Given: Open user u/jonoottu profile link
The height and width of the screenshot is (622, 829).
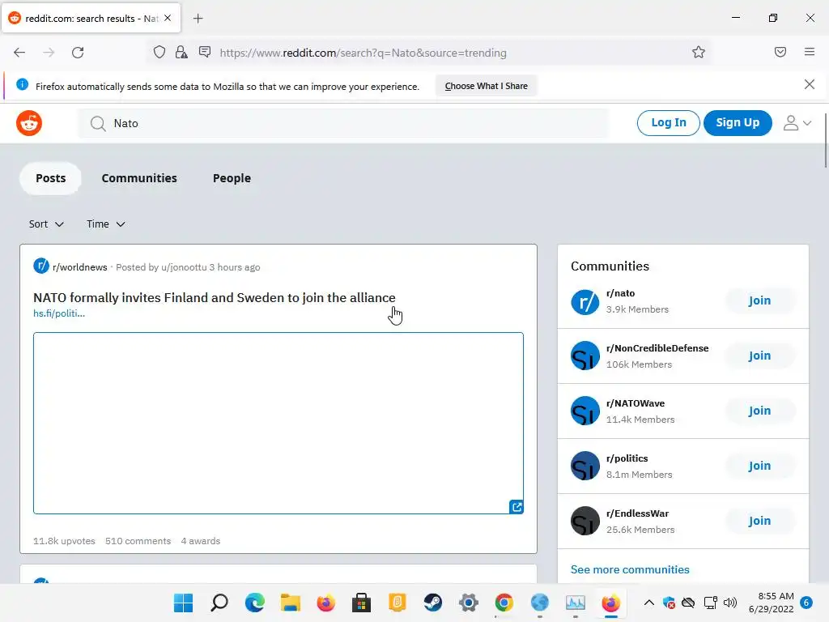Looking at the screenshot, I should point(184,267).
